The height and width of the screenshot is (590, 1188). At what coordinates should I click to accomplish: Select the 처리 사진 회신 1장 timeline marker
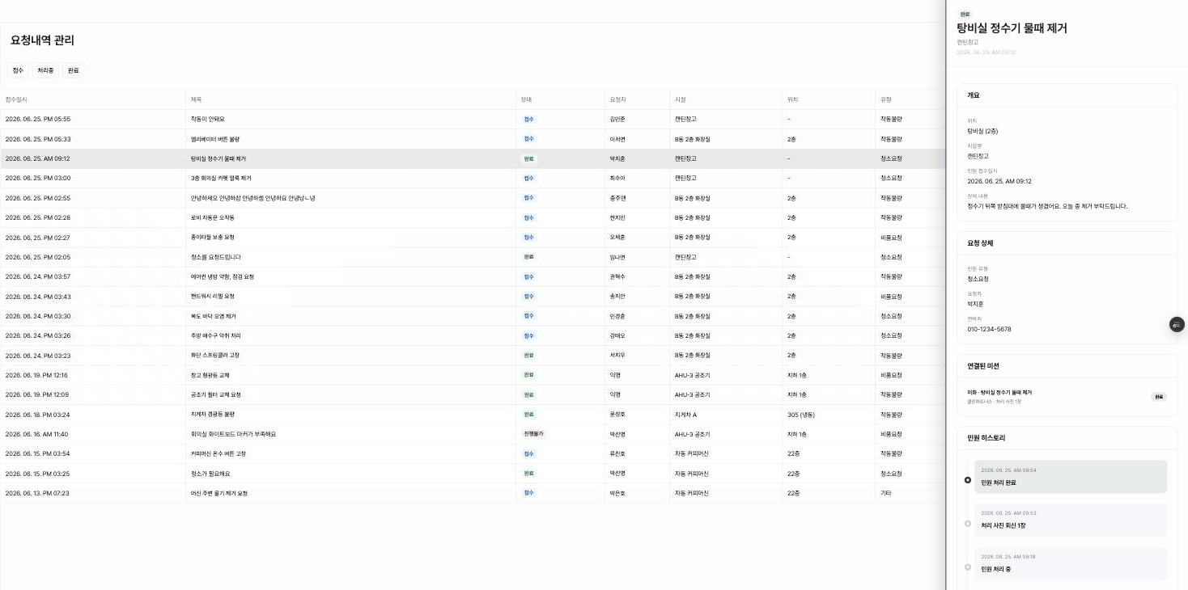point(968,524)
